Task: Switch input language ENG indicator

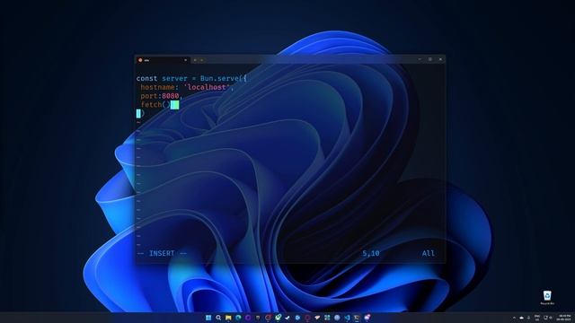Action: click(x=537, y=318)
